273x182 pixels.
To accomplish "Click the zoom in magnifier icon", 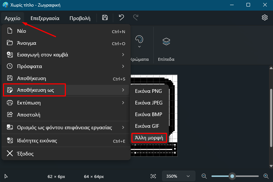I will click(266, 176).
